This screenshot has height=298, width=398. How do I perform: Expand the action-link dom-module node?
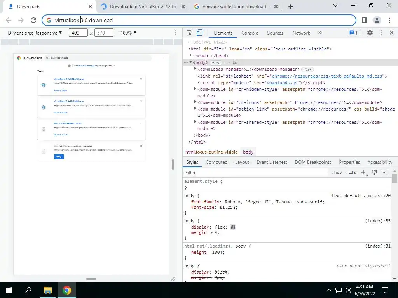(x=195, y=109)
